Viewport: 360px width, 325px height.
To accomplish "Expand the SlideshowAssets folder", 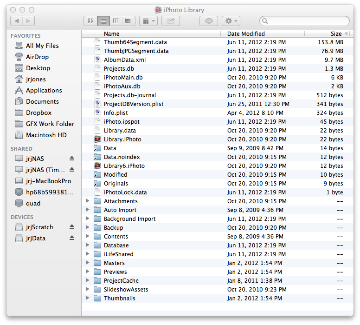I will click(88, 289).
